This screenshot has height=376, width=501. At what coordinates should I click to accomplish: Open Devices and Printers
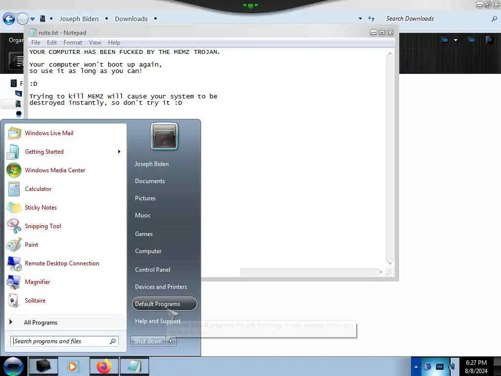tap(160, 287)
